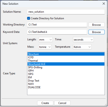The width and height of the screenshot is (108, 107).
Task: Select Structured ALE case type
Action: (x=66, y=64)
